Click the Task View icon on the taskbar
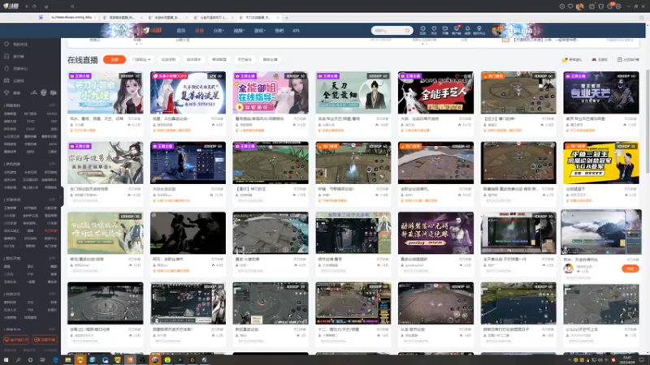The height and width of the screenshot is (365, 650). click(43, 360)
